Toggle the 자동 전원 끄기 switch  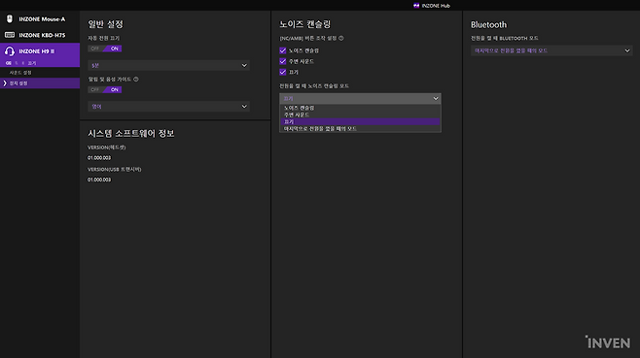[x=104, y=49]
